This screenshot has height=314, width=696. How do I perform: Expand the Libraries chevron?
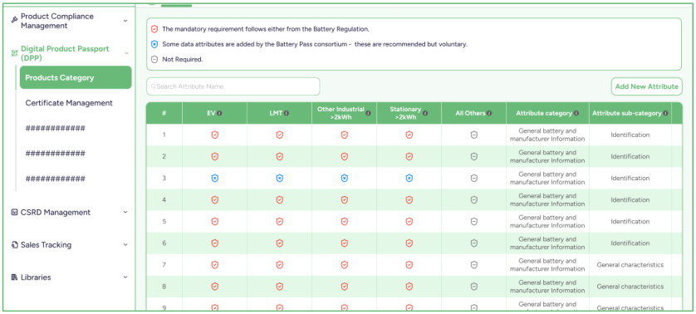pyautogui.click(x=125, y=277)
